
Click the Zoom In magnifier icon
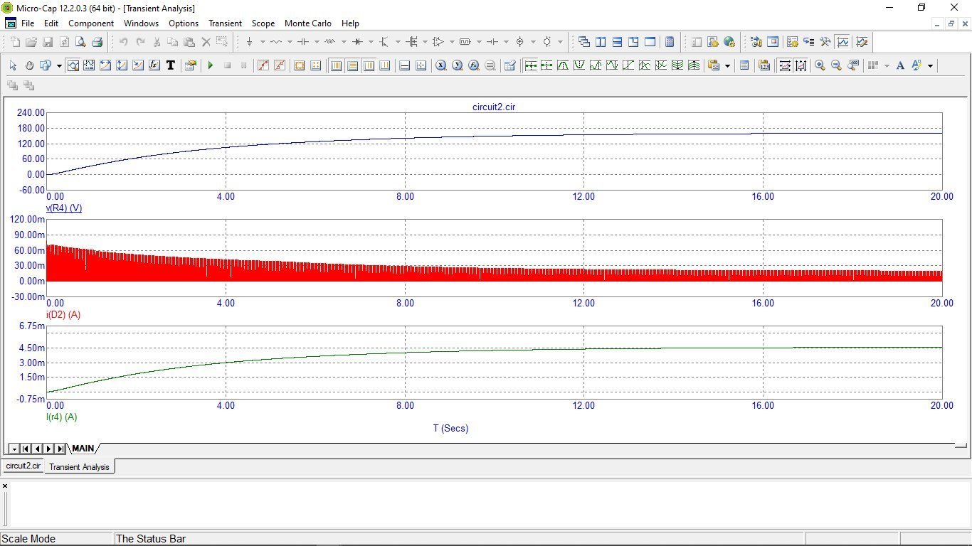[x=820, y=65]
